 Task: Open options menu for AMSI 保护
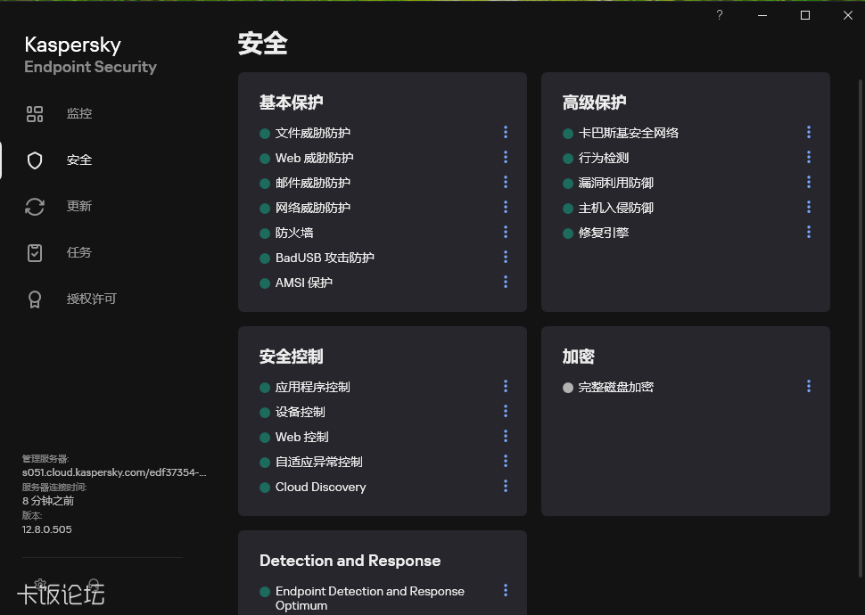pyautogui.click(x=506, y=282)
